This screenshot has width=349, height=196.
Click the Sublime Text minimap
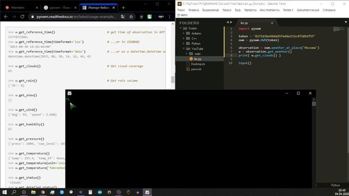tap(339, 29)
